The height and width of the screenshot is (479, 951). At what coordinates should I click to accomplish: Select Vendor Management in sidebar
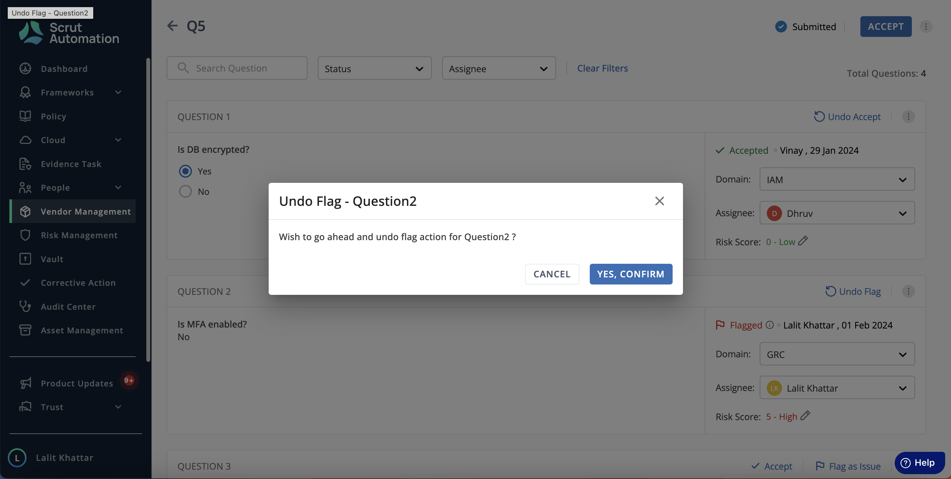[x=73, y=211]
